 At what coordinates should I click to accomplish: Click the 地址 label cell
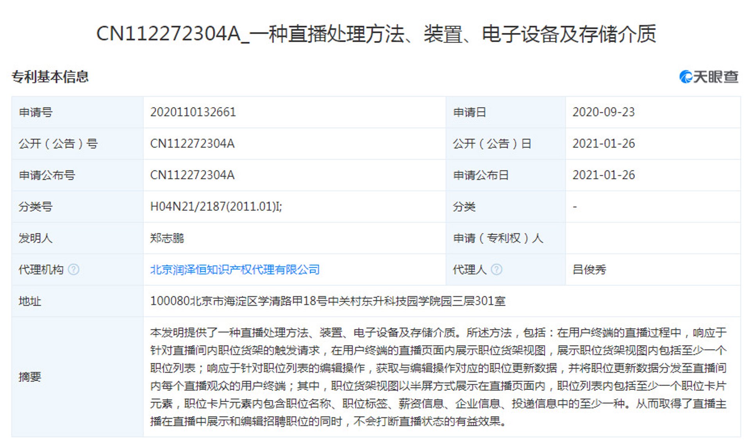pyautogui.click(x=77, y=301)
